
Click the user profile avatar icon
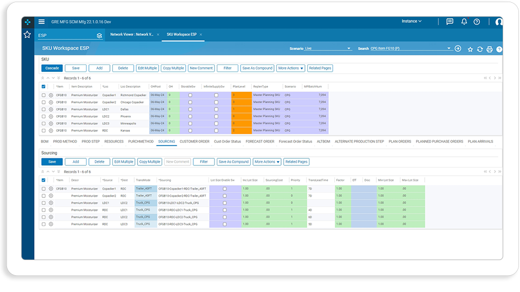click(498, 22)
